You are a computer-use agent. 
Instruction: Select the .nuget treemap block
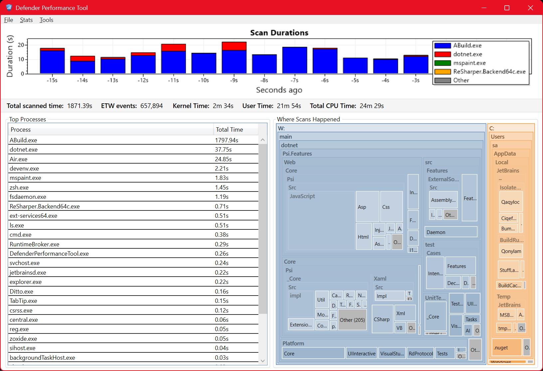pyautogui.click(x=507, y=347)
